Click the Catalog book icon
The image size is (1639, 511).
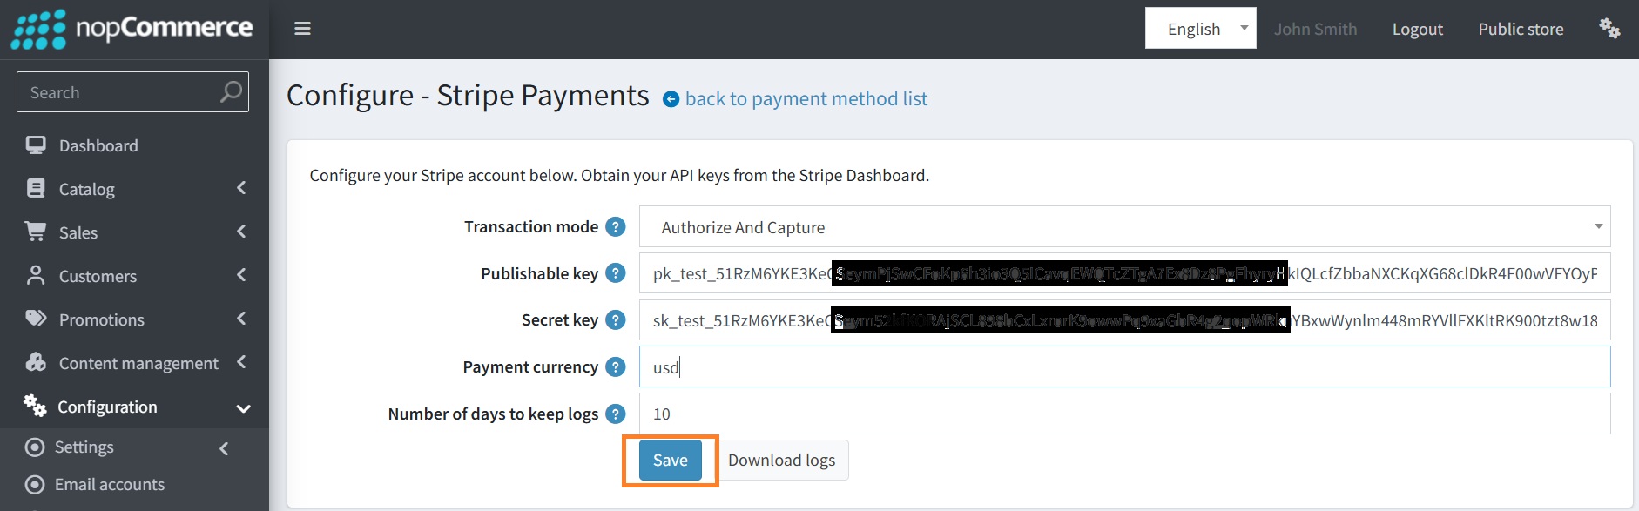[36, 188]
